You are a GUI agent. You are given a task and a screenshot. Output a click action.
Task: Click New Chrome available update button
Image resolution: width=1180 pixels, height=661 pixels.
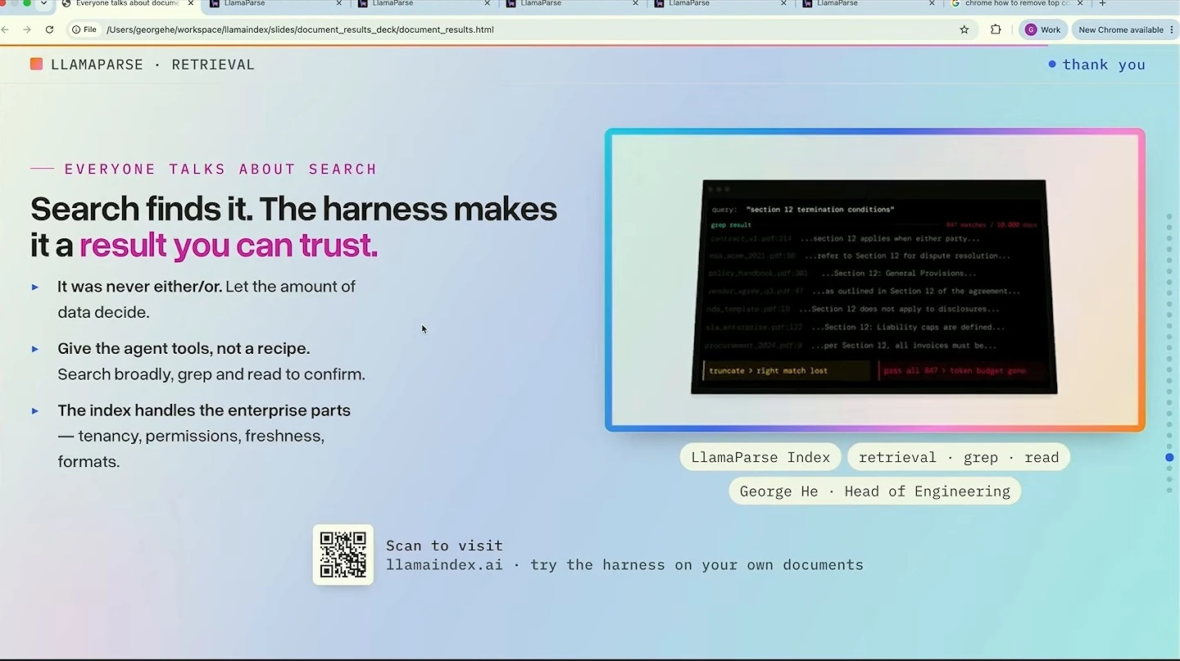1124,29
